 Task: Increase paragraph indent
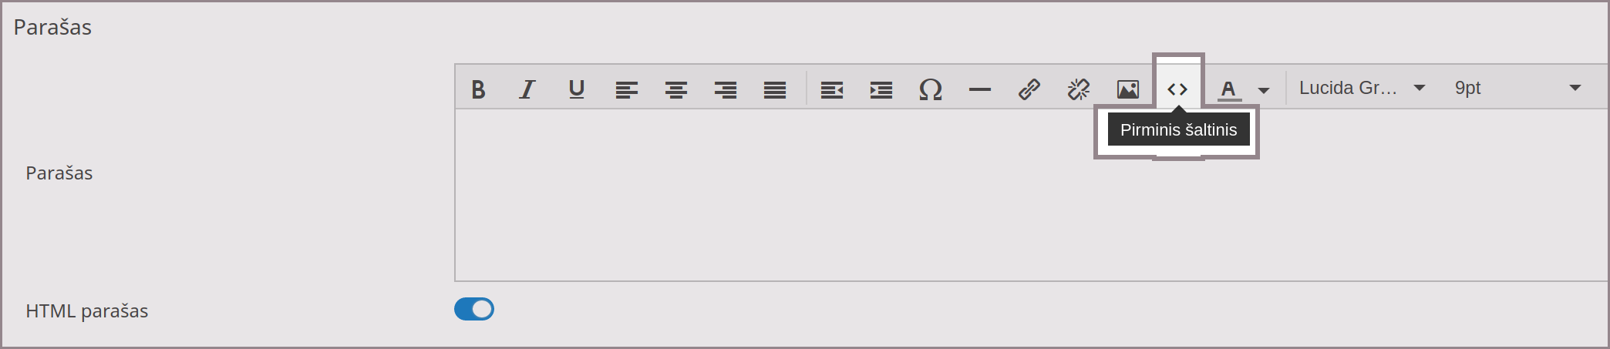881,89
